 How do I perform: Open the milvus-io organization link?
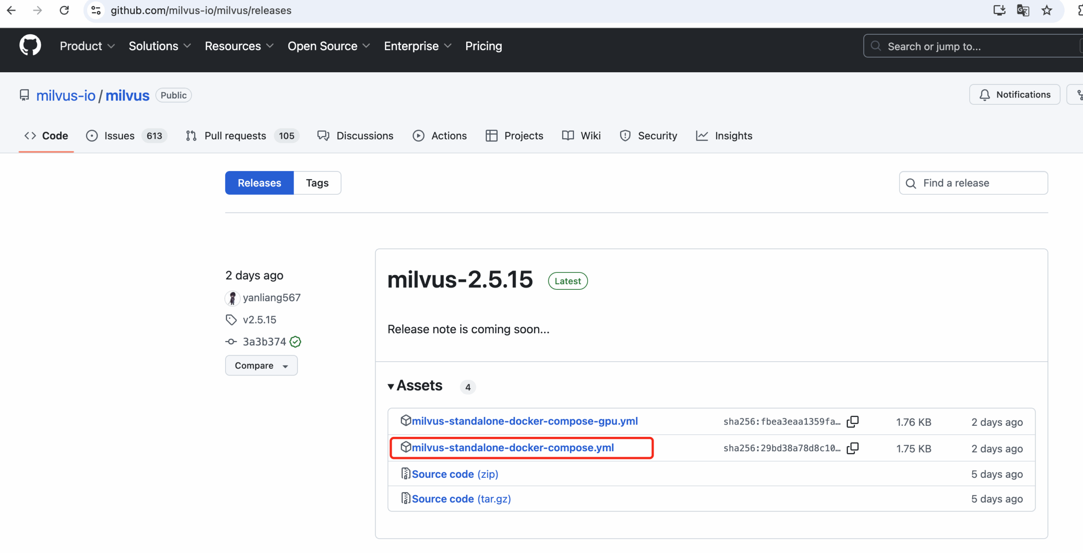pos(66,95)
